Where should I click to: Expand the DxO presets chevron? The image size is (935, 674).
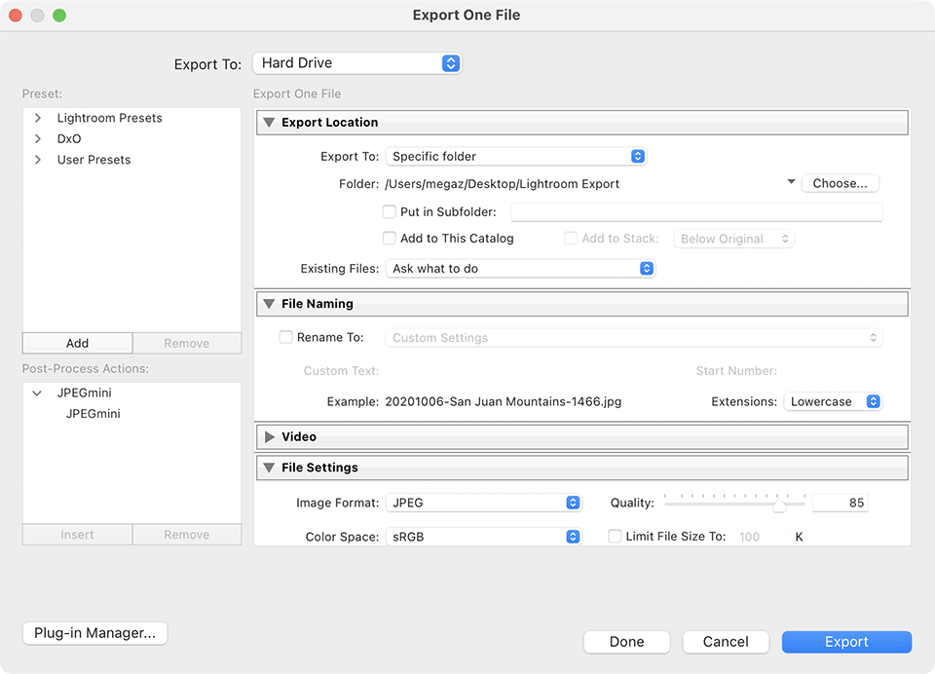point(38,139)
